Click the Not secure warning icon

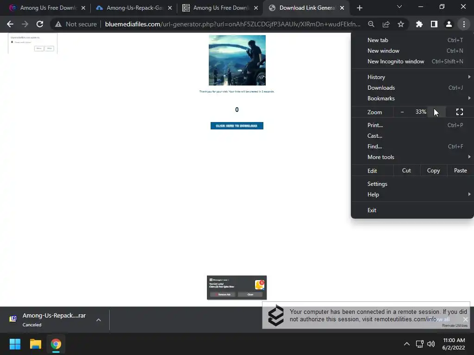pyautogui.click(x=58, y=24)
